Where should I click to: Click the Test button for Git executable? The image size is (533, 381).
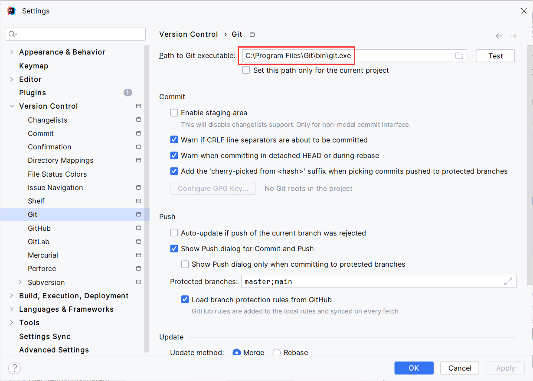click(x=495, y=56)
